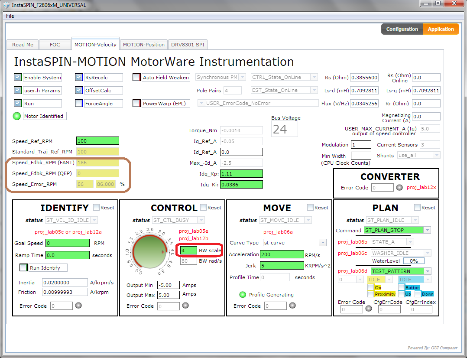Open the USER_ErrorCode_NoError dropdown
This screenshot has height=358, width=467.
[201, 103]
